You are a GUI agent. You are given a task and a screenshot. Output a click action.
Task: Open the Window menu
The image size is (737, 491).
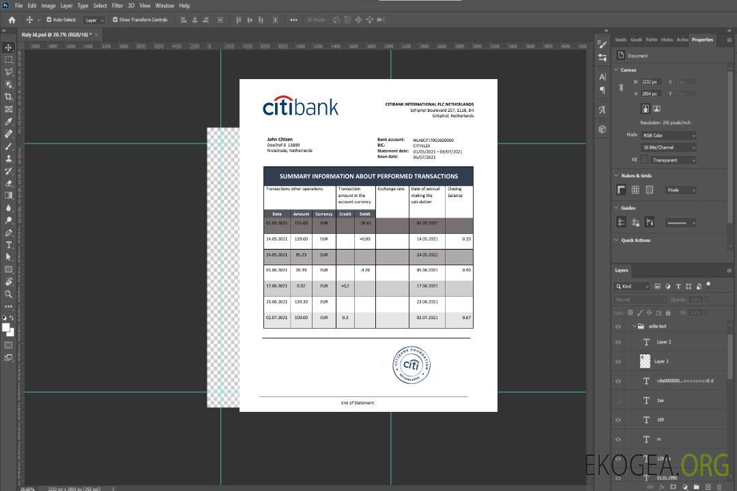[164, 5]
